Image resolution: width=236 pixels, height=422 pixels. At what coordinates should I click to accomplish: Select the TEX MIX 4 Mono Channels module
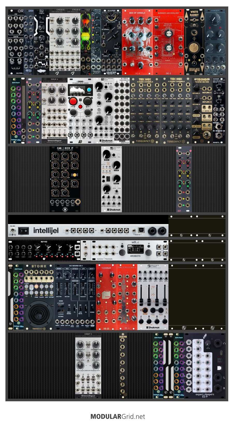(145, 111)
